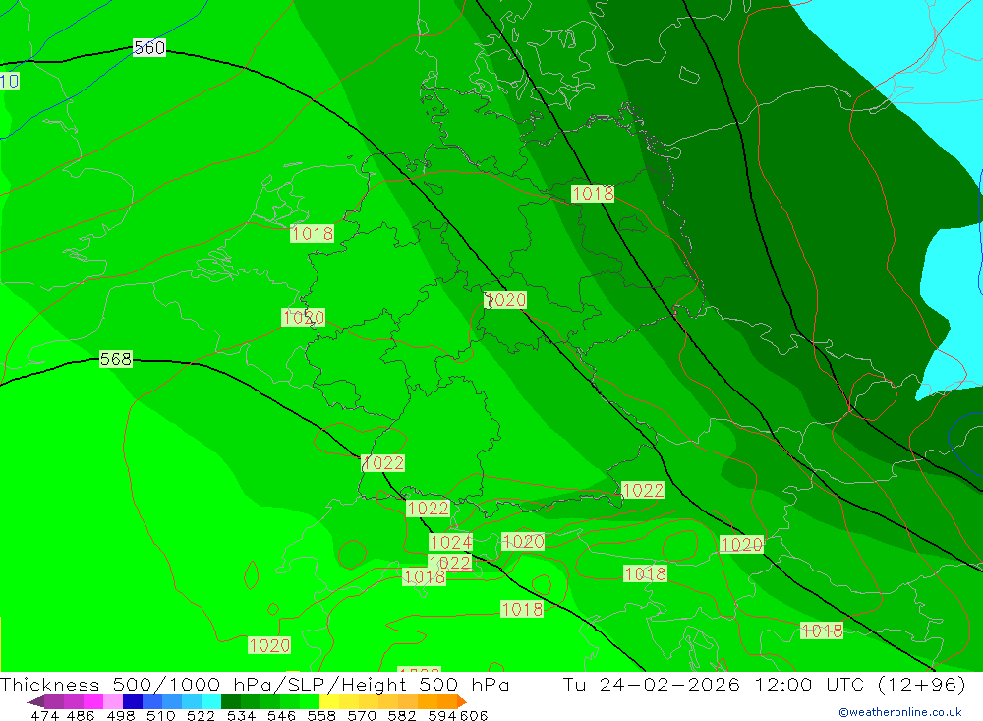
Task: Click the blue 10 label at left edge
Action: [x=9, y=81]
